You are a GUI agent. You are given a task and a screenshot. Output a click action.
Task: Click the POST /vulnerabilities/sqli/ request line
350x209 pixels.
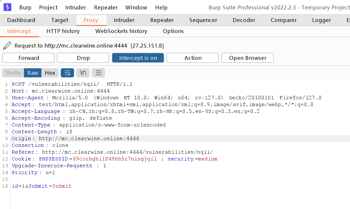pyautogui.click(x=72, y=84)
